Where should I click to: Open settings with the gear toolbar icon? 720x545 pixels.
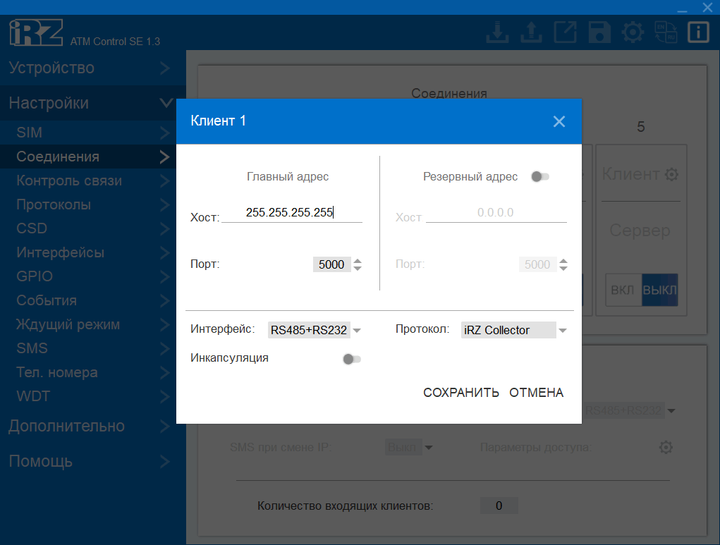[633, 32]
